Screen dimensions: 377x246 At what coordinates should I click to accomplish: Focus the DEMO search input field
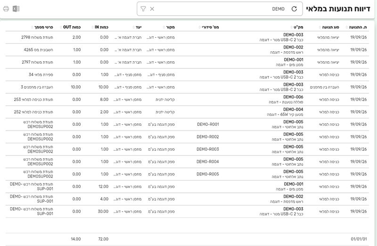tap(220, 9)
